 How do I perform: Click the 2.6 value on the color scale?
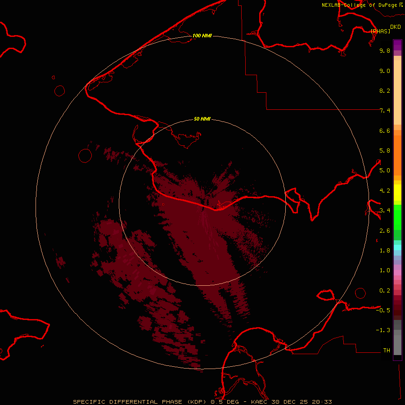385,231
